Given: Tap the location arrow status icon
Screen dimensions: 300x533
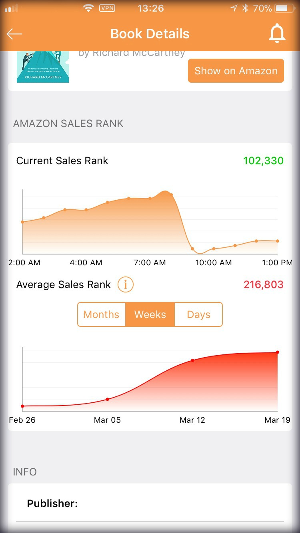Looking at the screenshot, I should 234,8.
